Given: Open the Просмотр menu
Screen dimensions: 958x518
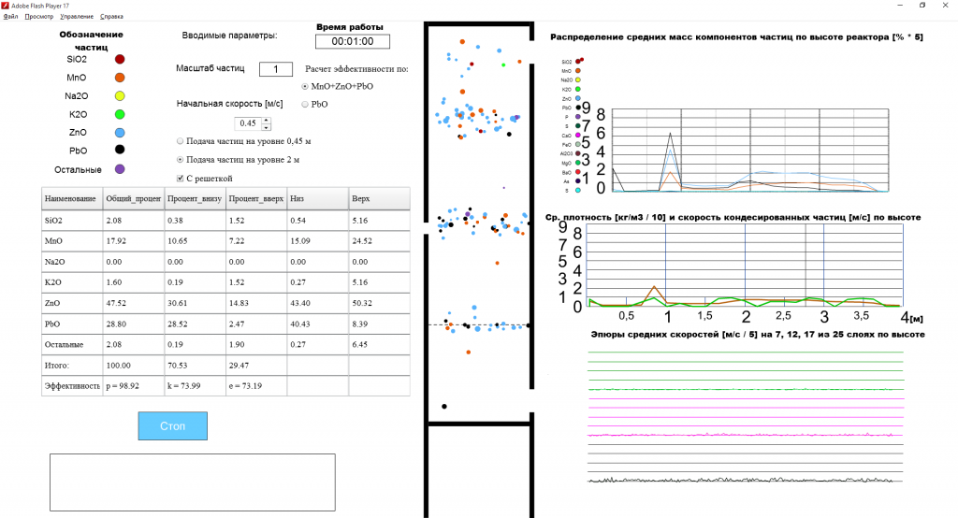Looking at the screenshot, I should pos(39,17).
